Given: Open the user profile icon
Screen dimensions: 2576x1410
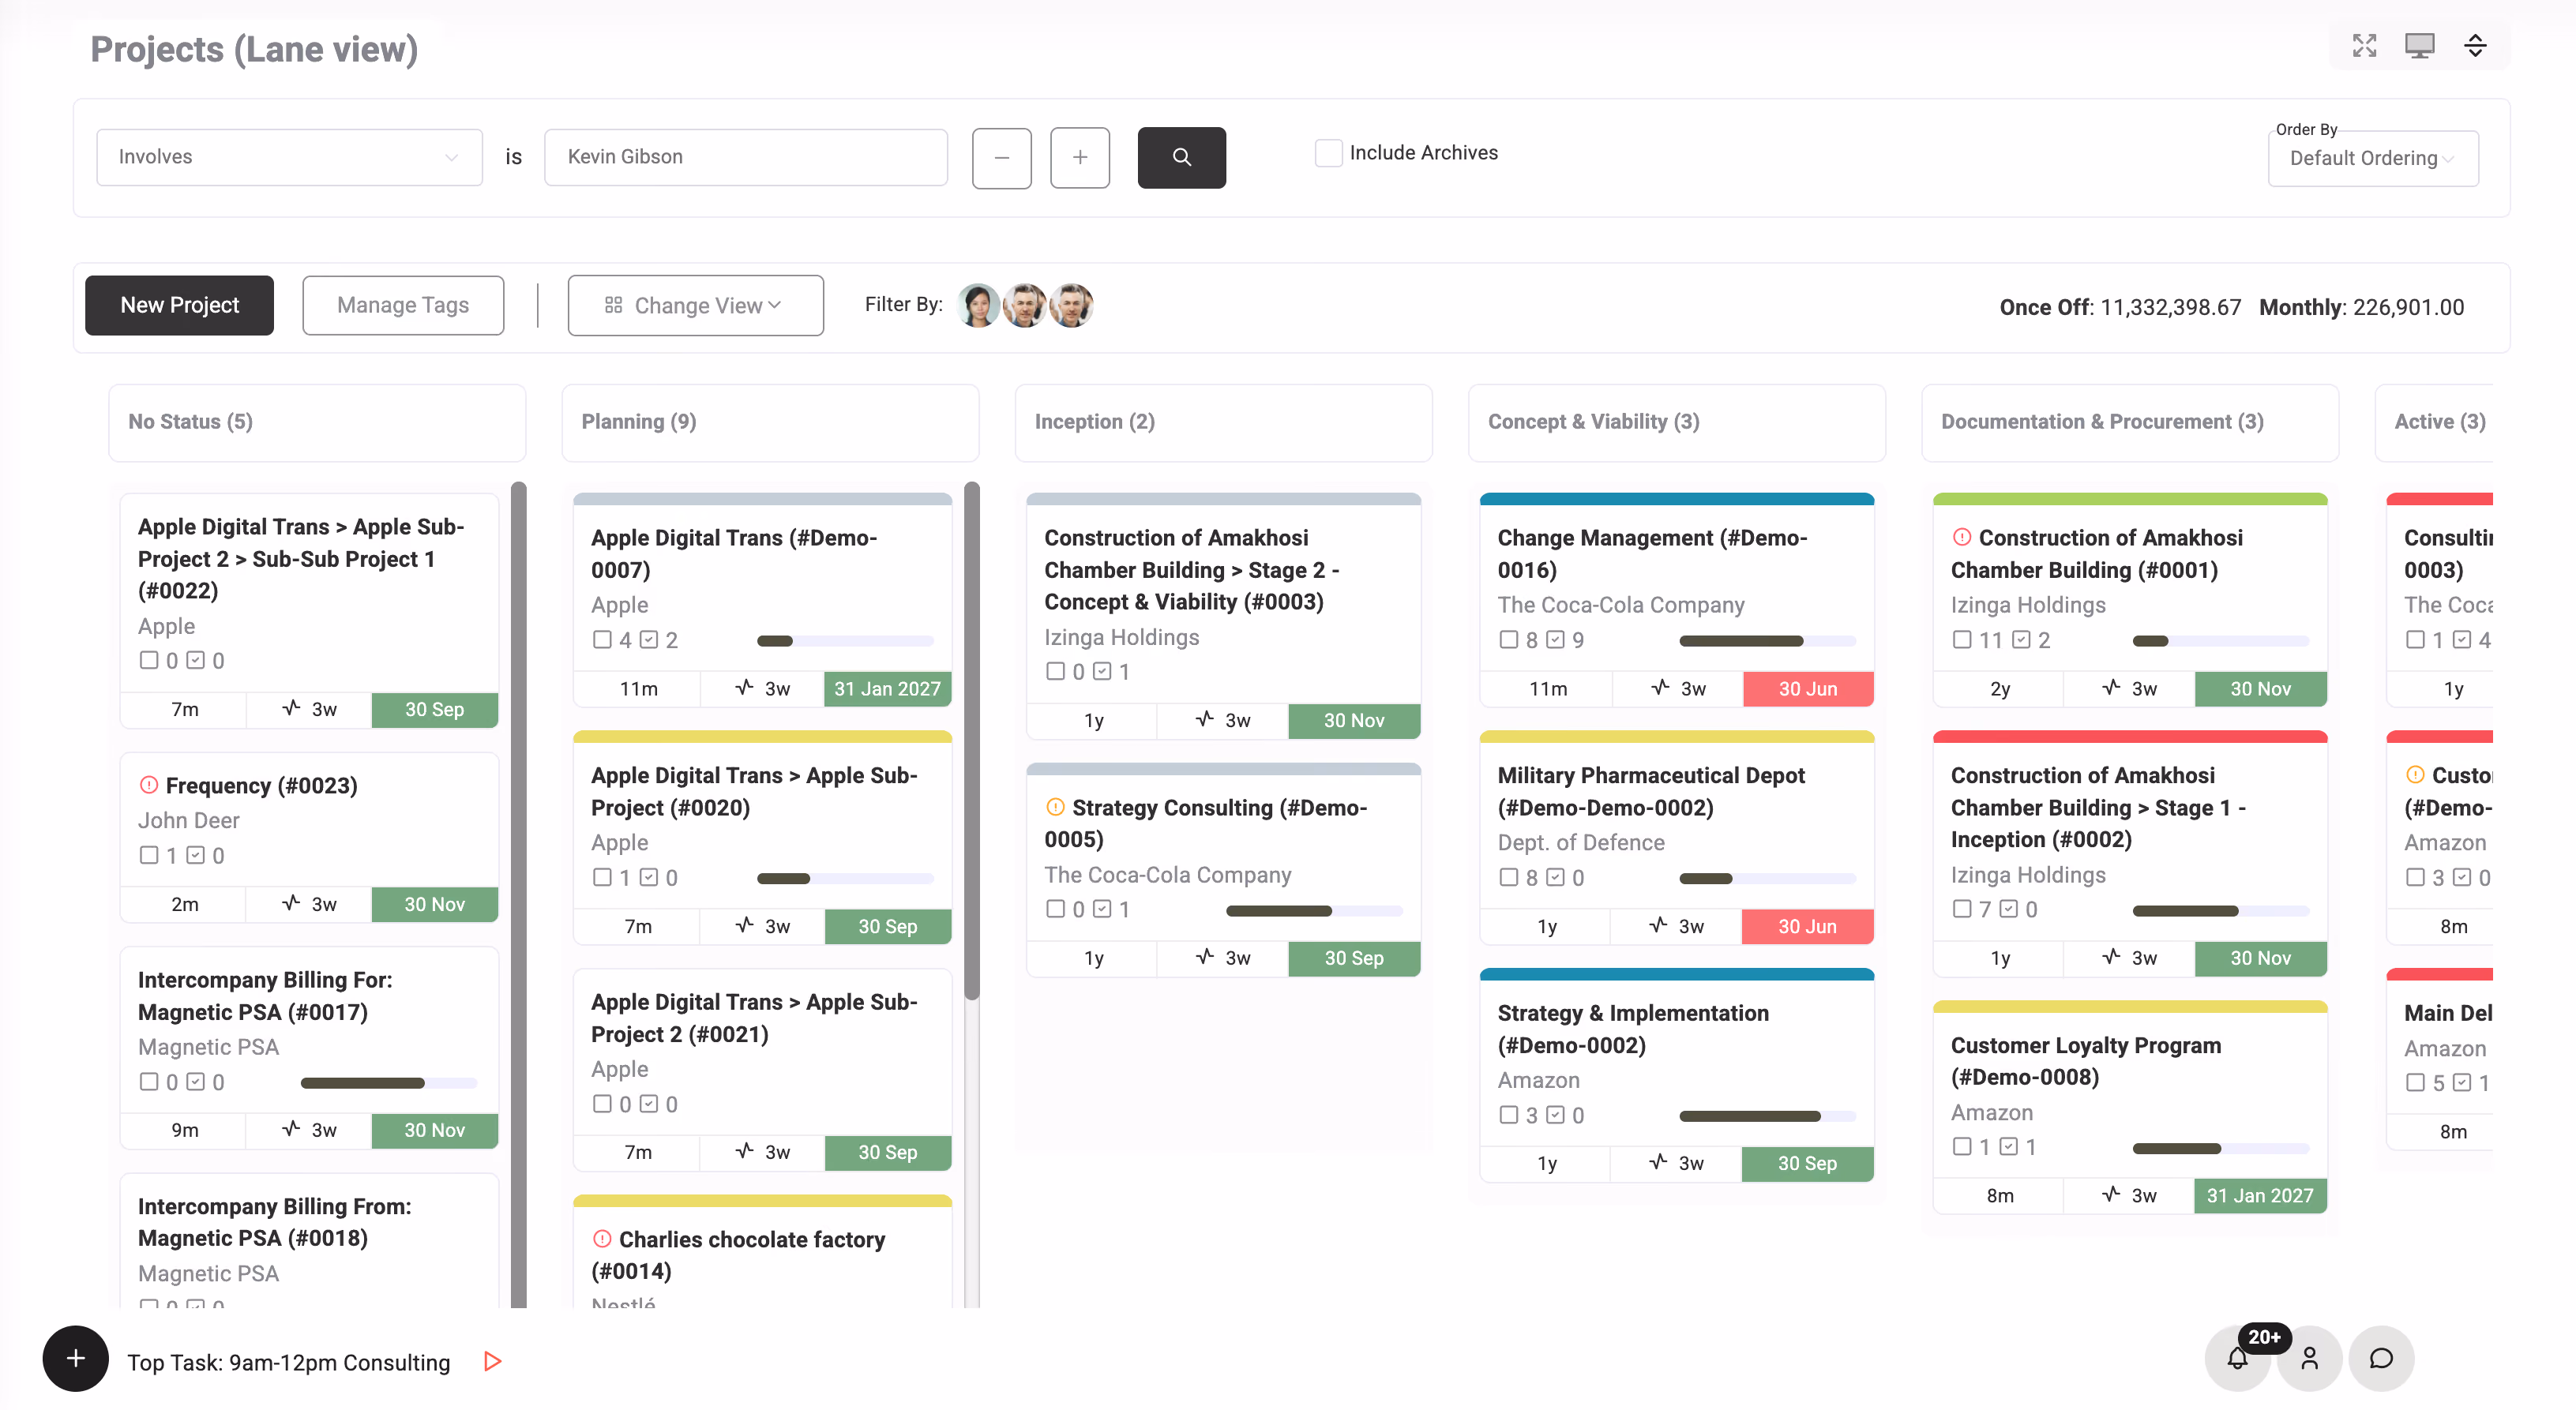Looking at the screenshot, I should 2309,1358.
